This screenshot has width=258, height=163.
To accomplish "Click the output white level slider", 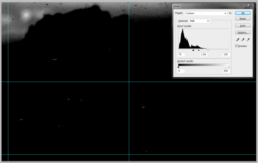I will (229, 67).
